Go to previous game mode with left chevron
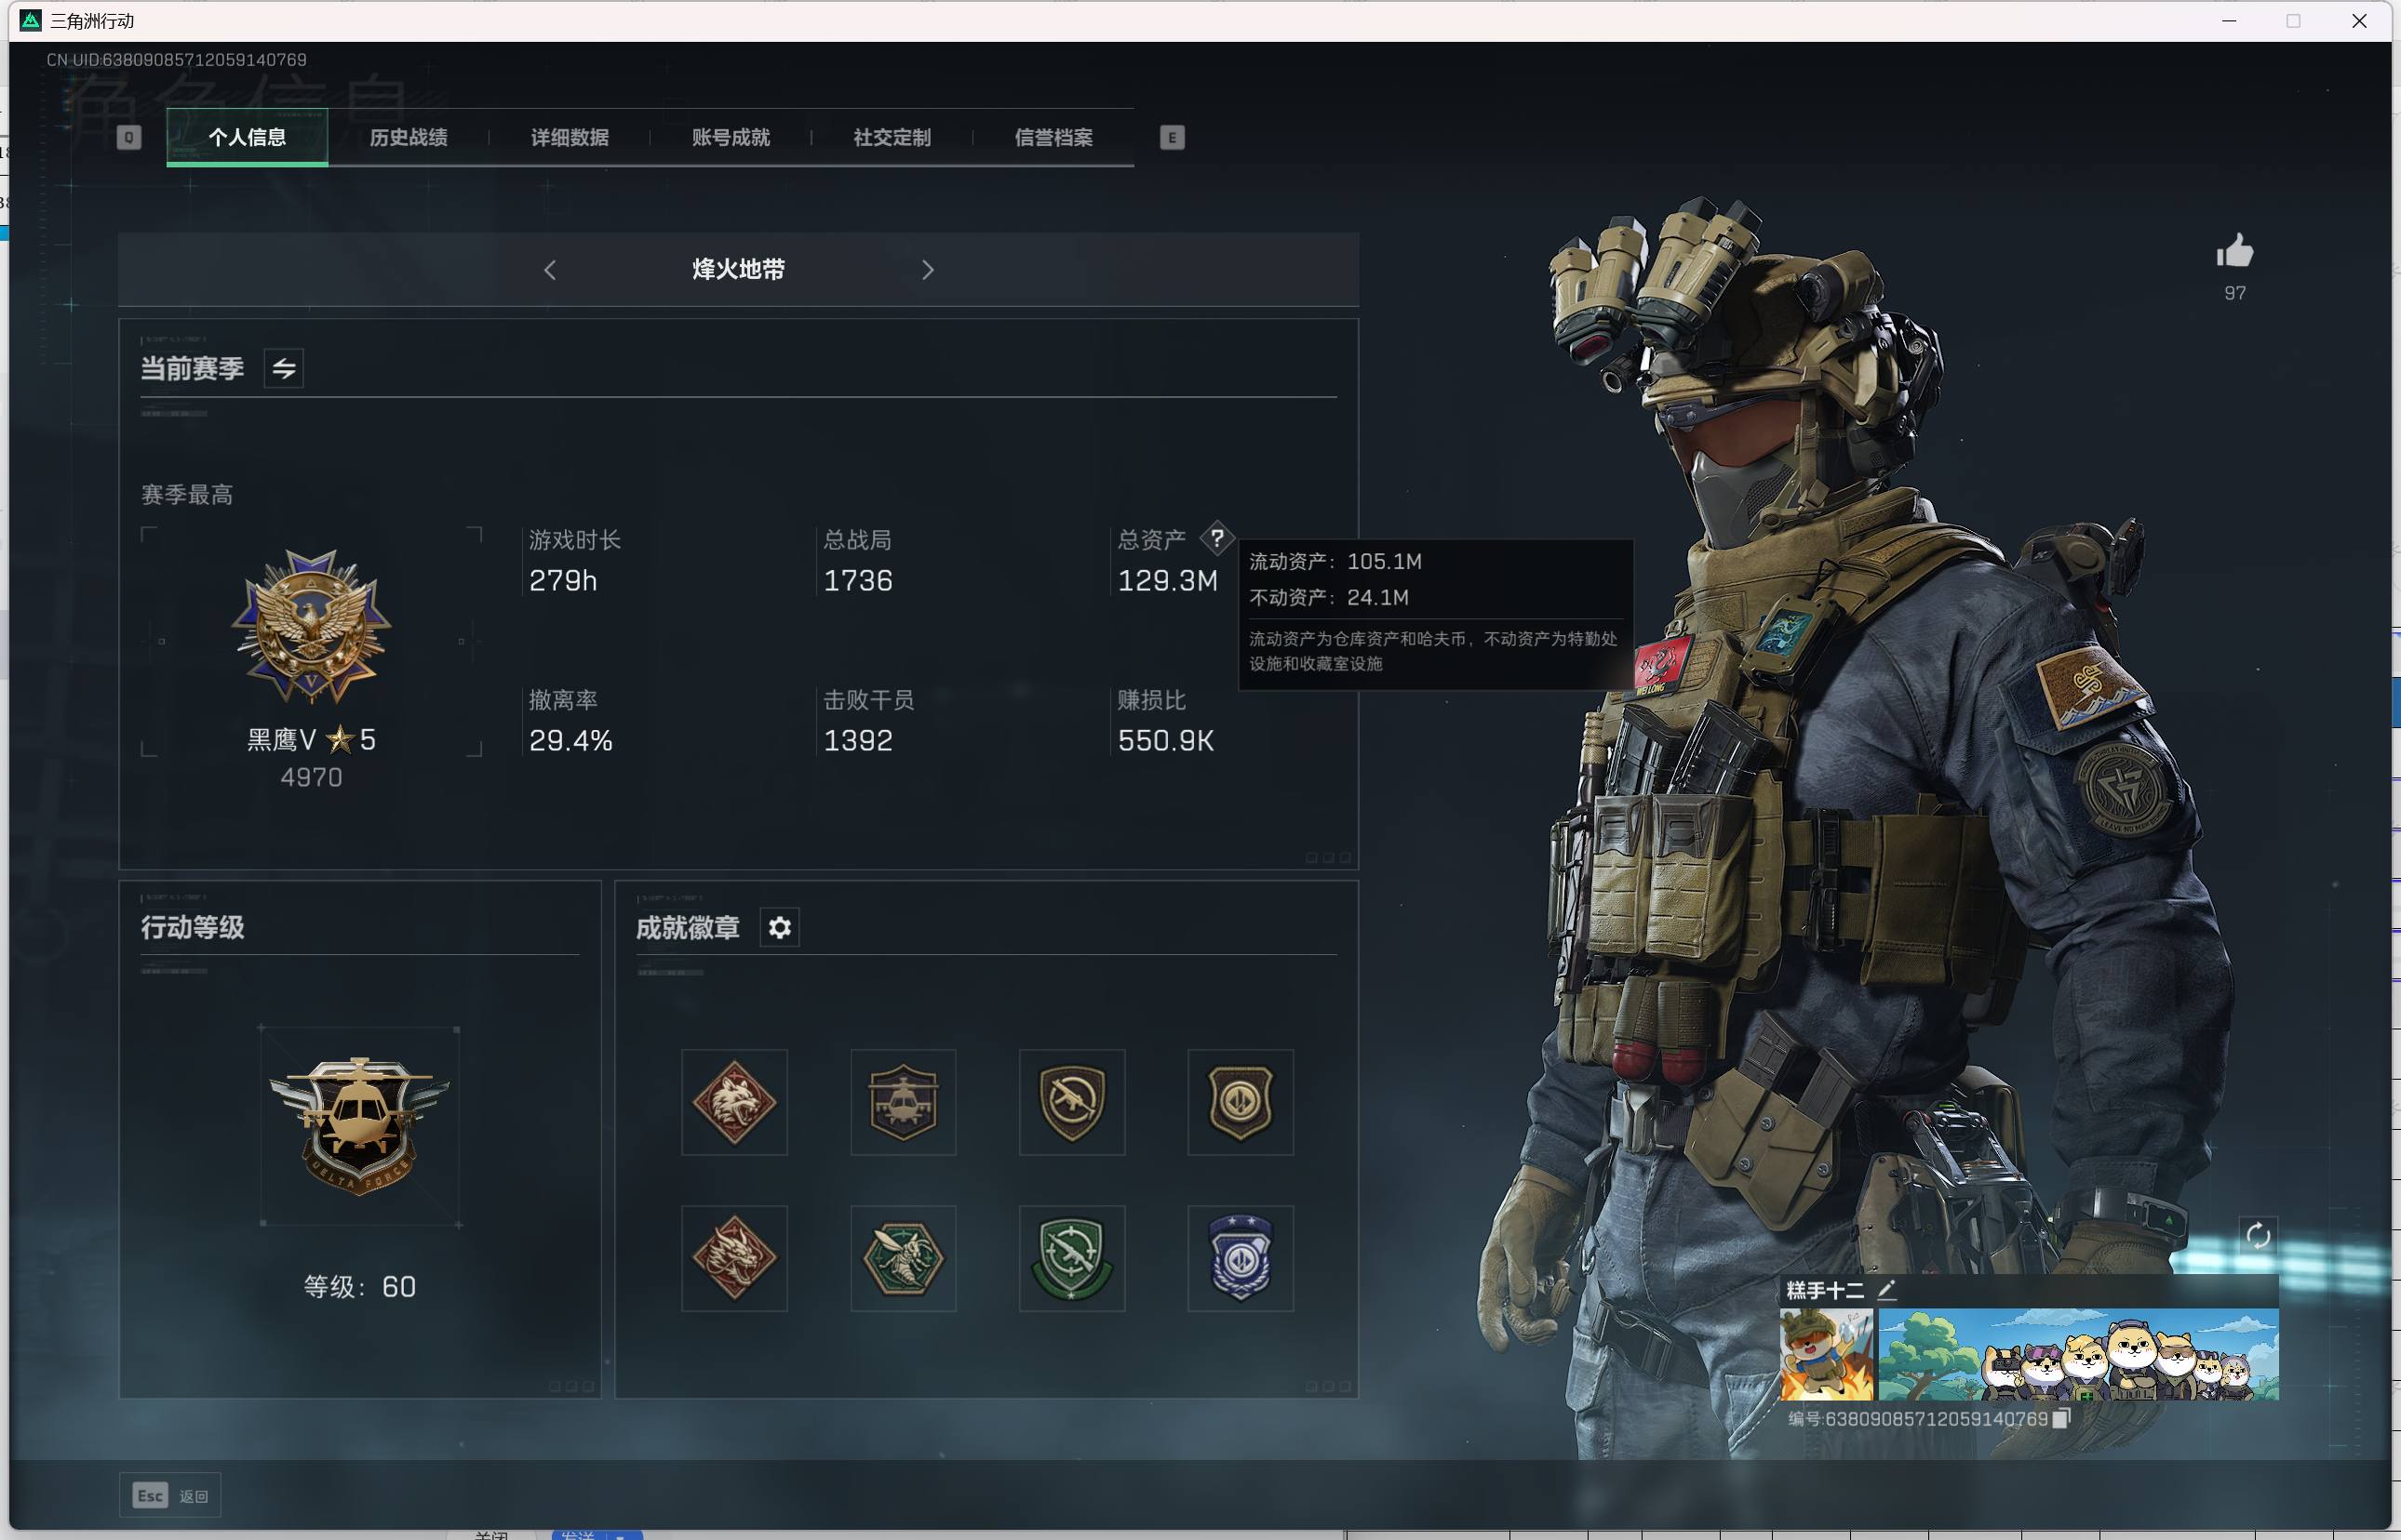 point(549,270)
